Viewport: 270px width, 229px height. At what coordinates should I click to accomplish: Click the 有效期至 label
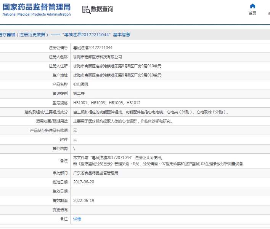tap(60, 200)
